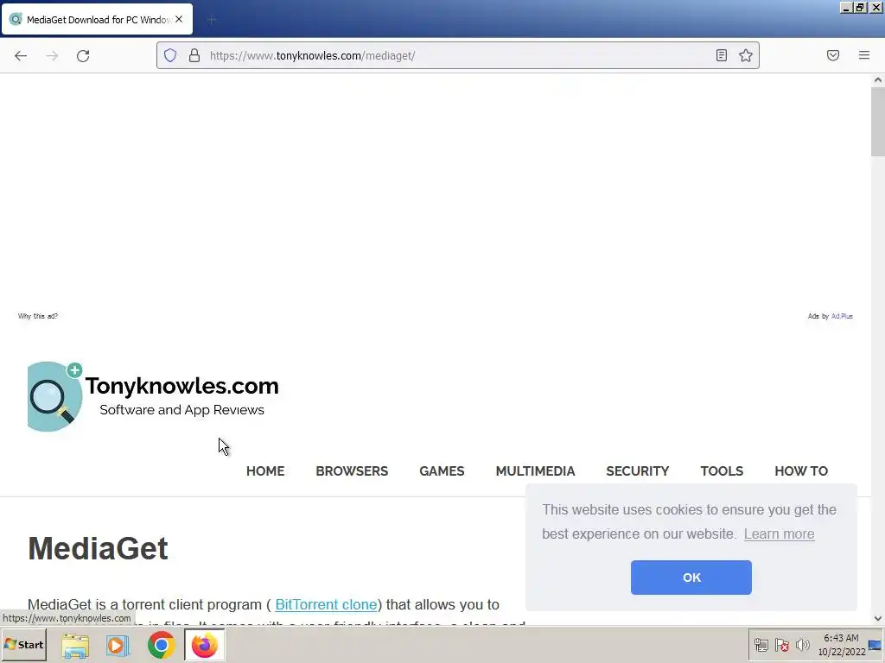The height and width of the screenshot is (663, 885).
Task: Reload the page with the refresh icon
Action: pyautogui.click(x=83, y=56)
